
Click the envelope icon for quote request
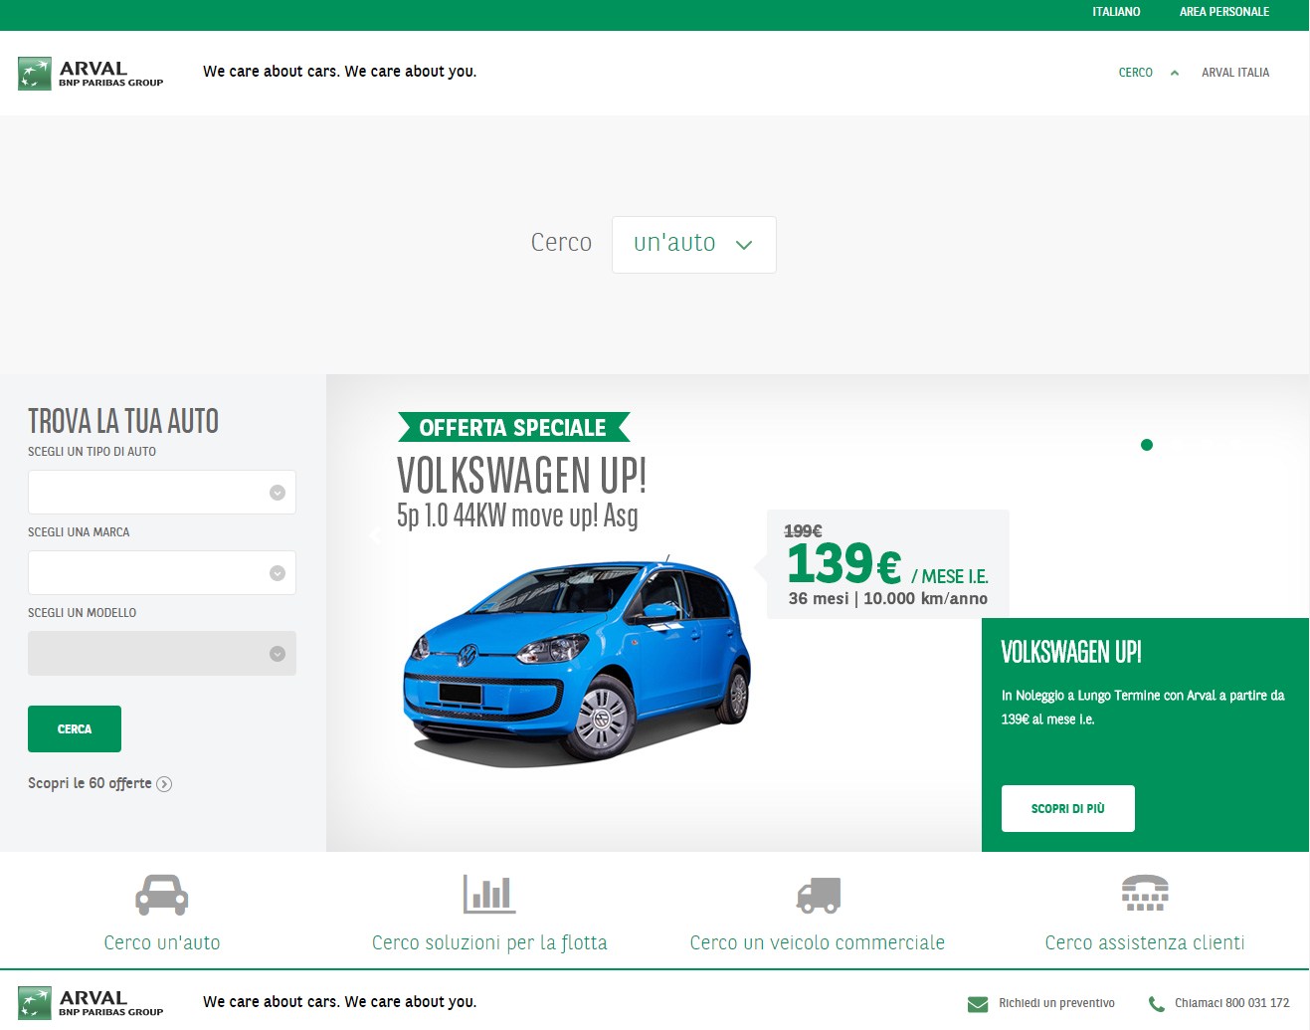point(978,1004)
